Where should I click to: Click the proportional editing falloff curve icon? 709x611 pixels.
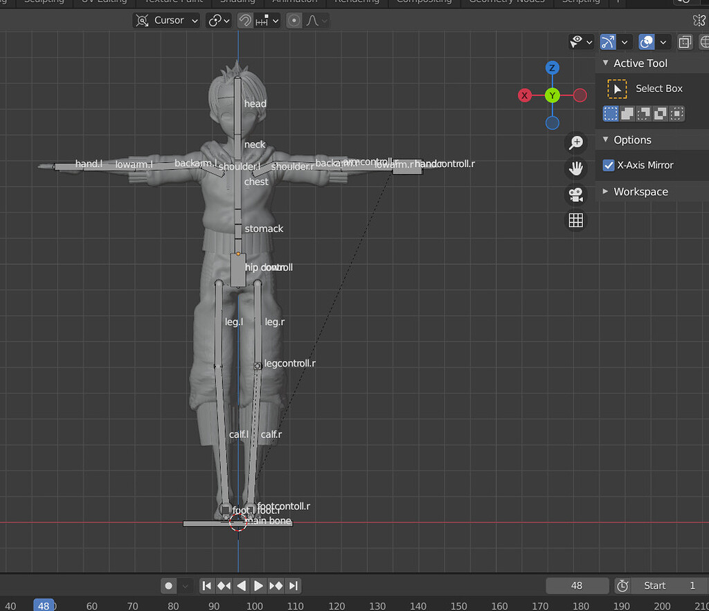point(313,20)
